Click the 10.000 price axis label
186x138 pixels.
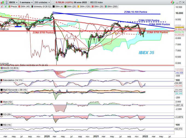pyautogui.click(x=179, y=13)
